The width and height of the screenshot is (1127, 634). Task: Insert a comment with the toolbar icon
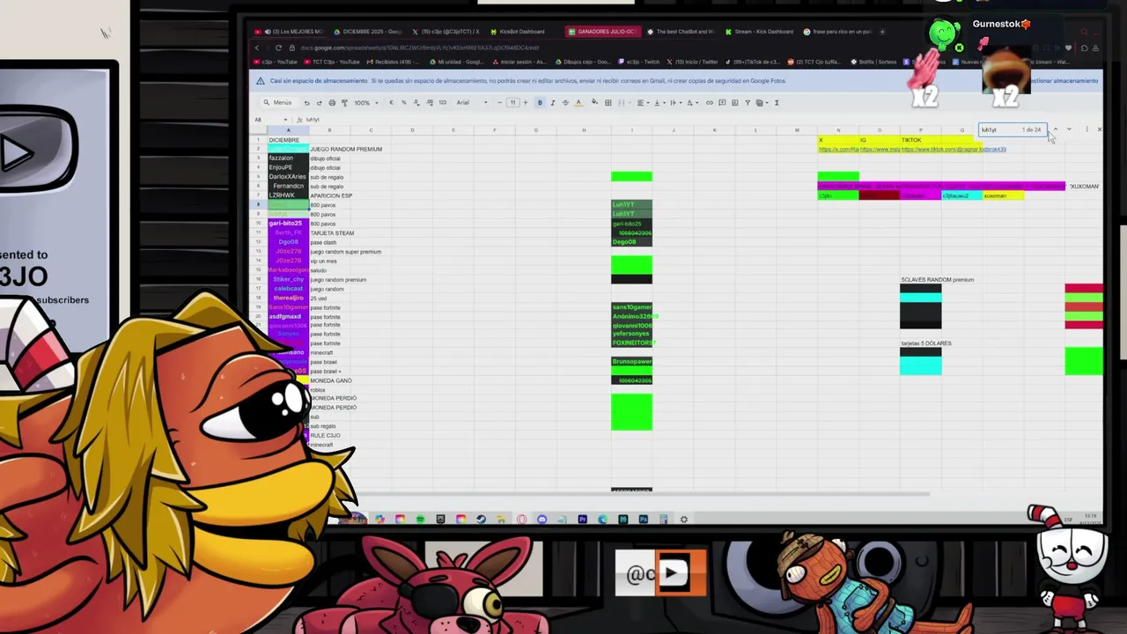click(x=722, y=102)
